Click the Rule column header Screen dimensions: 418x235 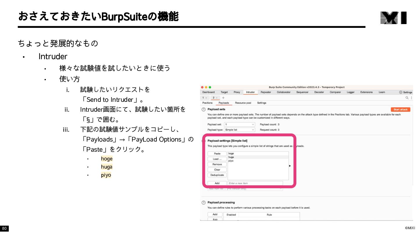tap(269, 215)
